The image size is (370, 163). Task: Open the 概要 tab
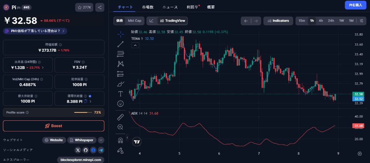(211, 7)
